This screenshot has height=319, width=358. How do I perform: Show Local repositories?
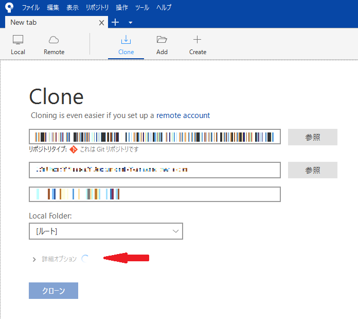pyautogui.click(x=18, y=45)
